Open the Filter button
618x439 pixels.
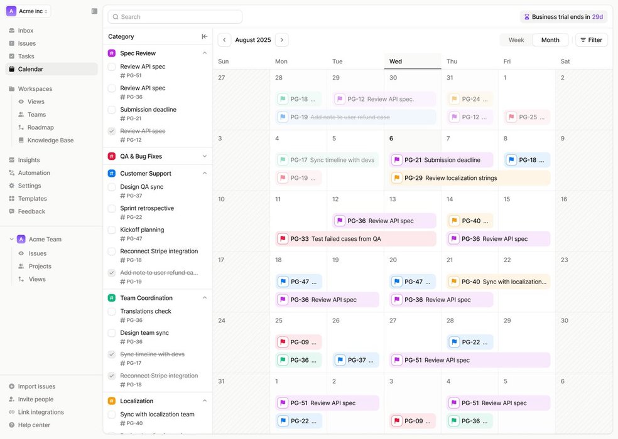click(x=591, y=40)
